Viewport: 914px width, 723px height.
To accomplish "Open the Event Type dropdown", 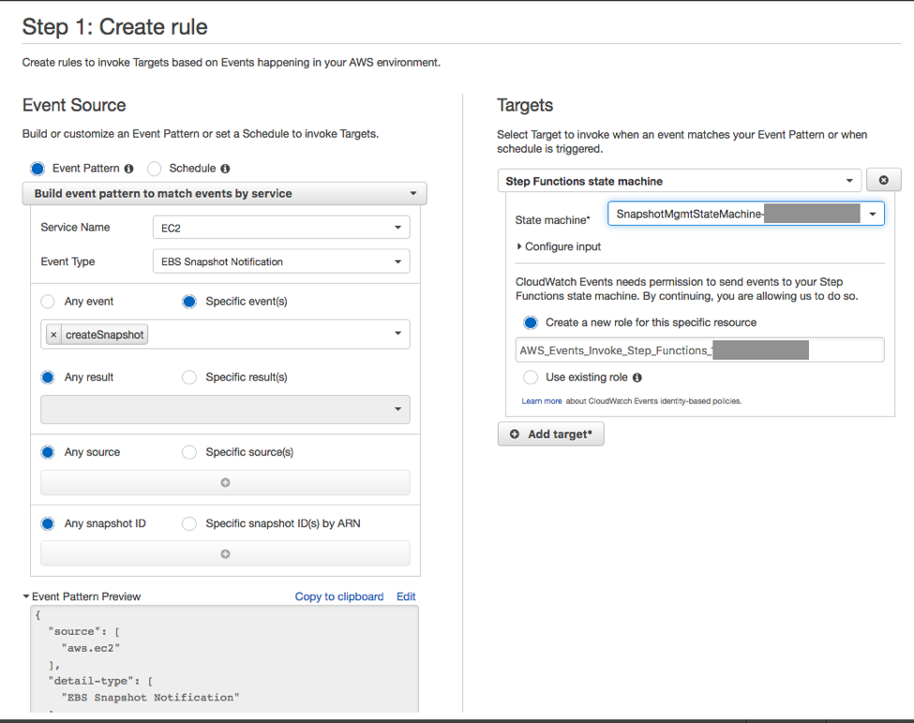I will point(280,262).
